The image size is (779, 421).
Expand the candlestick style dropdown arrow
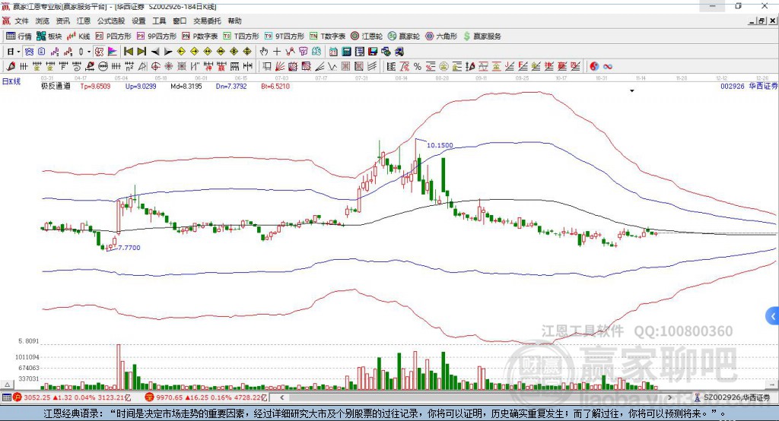point(89,51)
